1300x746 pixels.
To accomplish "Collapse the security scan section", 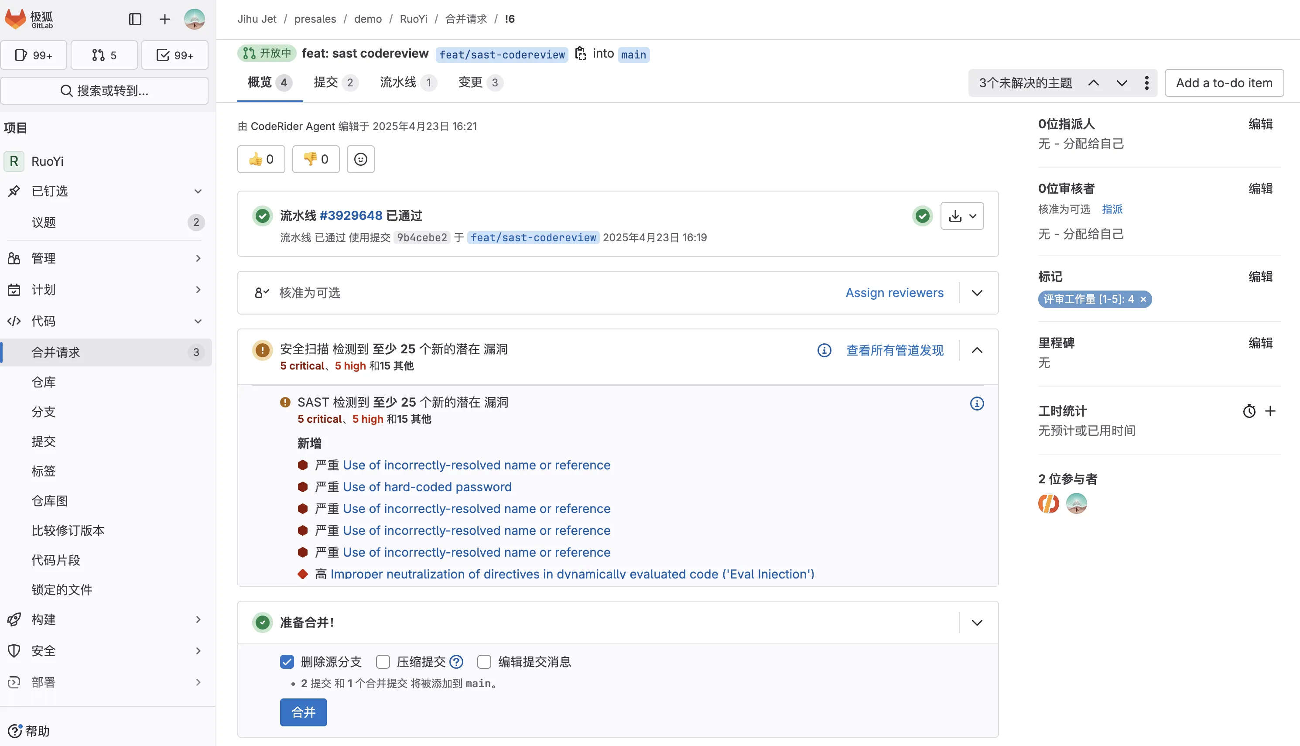I will point(977,350).
